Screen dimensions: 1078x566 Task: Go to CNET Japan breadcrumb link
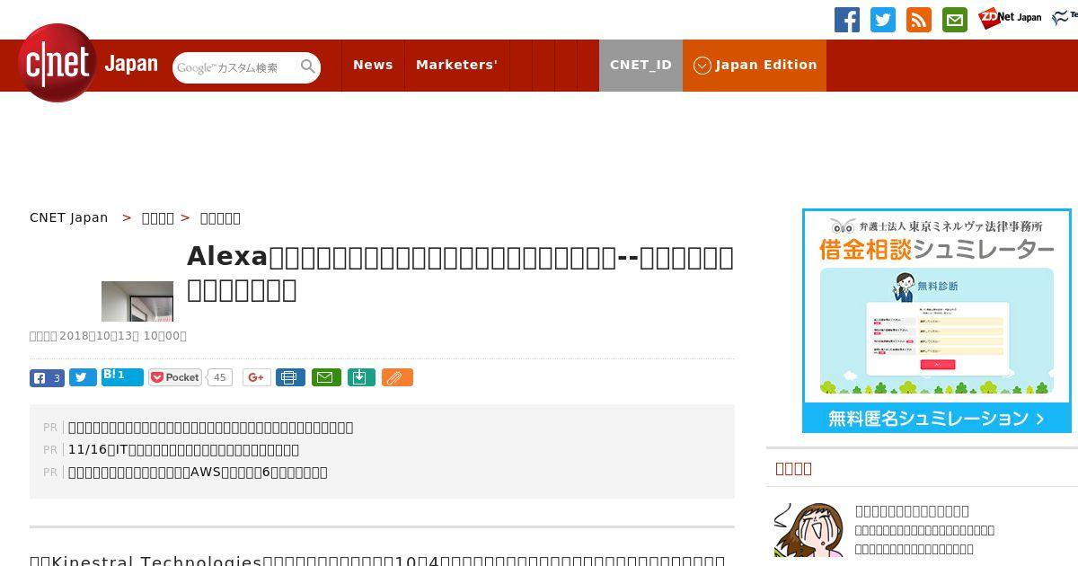[68, 217]
